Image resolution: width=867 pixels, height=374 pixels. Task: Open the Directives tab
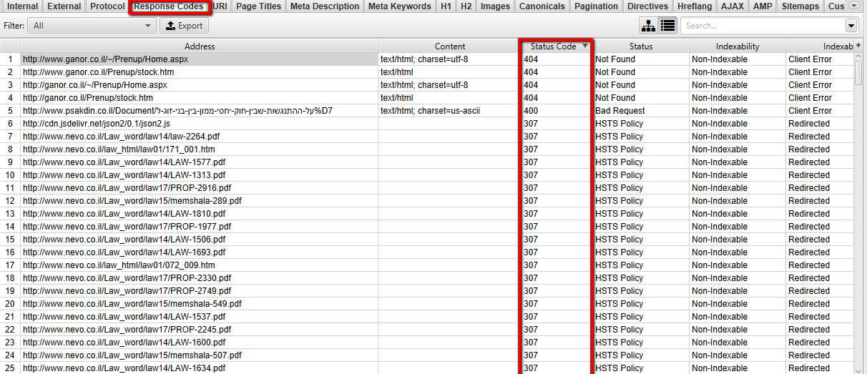(x=648, y=6)
